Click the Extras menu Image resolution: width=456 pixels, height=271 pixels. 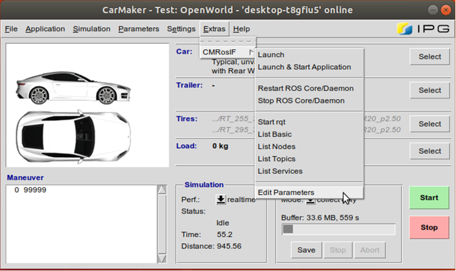tap(214, 29)
